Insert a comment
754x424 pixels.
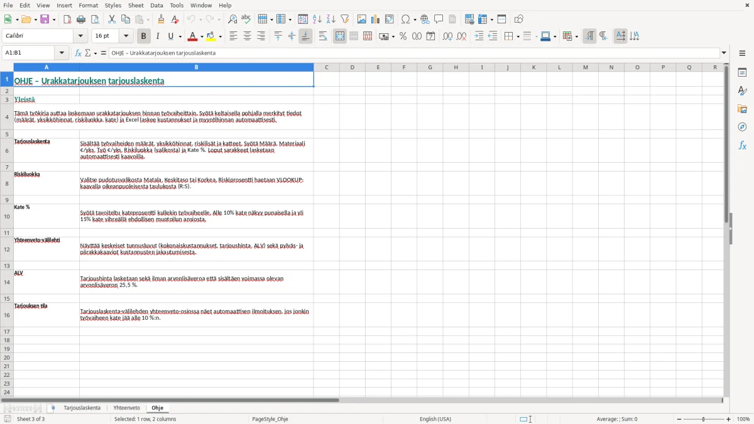pyautogui.click(x=439, y=19)
